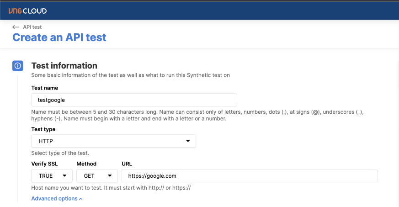Open the Verify SSL dropdown set to TRUE
The width and height of the screenshot is (399, 207).
(x=52, y=175)
